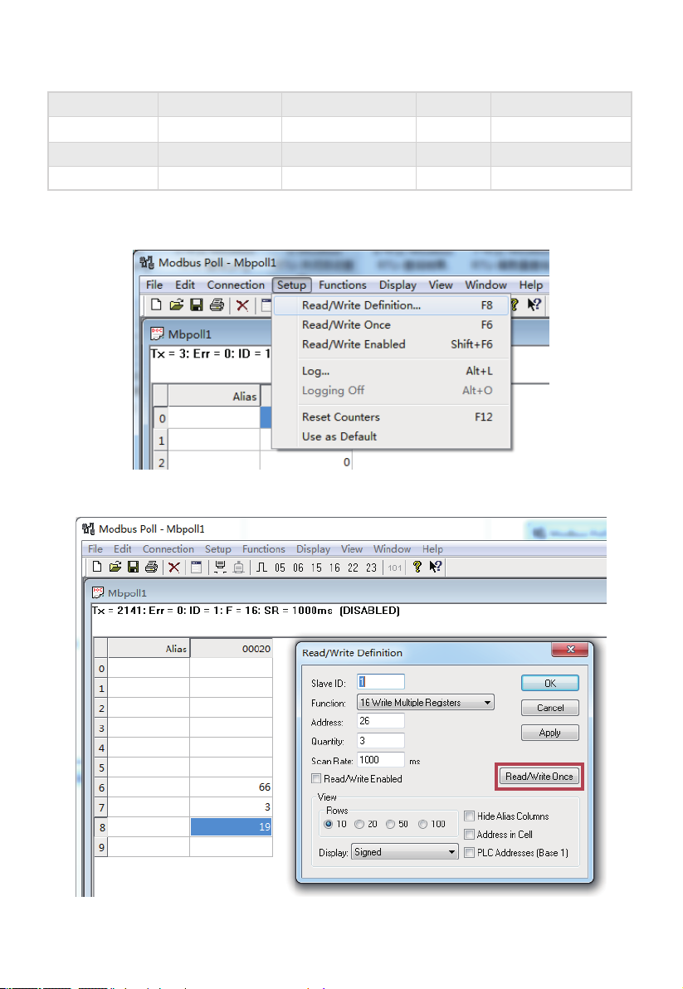Choose Reset Counters menu entry
The image size is (683, 989).
coord(391,417)
